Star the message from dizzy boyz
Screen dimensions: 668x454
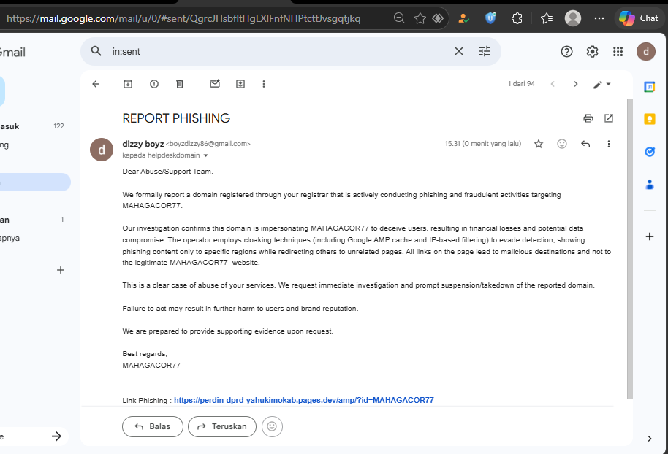539,144
